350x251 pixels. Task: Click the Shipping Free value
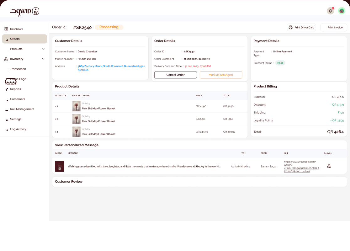[x=341, y=113]
